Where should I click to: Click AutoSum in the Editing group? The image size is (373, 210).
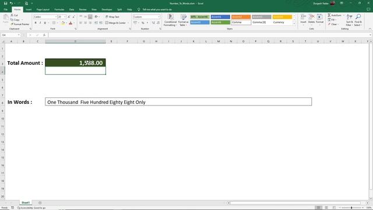pos(335,15)
